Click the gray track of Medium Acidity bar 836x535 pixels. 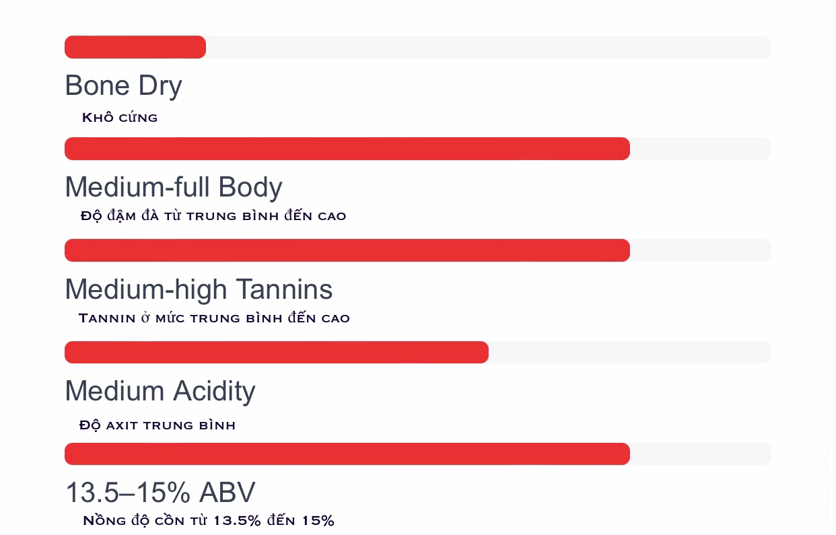(629, 352)
